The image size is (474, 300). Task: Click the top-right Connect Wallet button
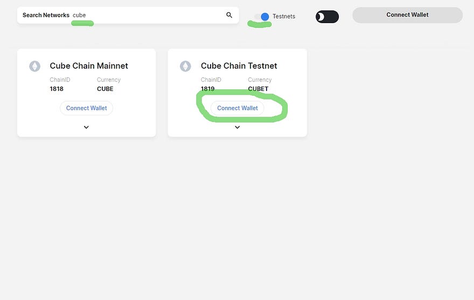(x=408, y=15)
